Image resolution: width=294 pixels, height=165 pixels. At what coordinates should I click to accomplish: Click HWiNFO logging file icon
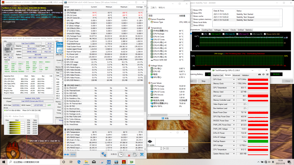(x=128, y=154)
